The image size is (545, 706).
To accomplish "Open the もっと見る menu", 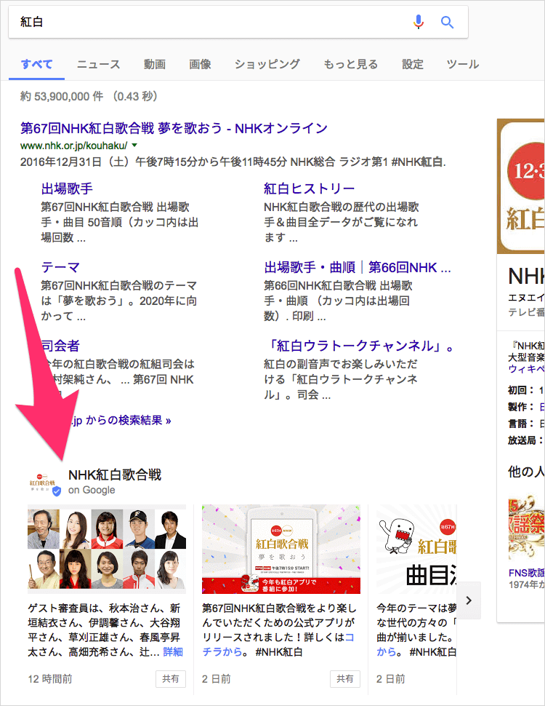I will pos(351,64).
